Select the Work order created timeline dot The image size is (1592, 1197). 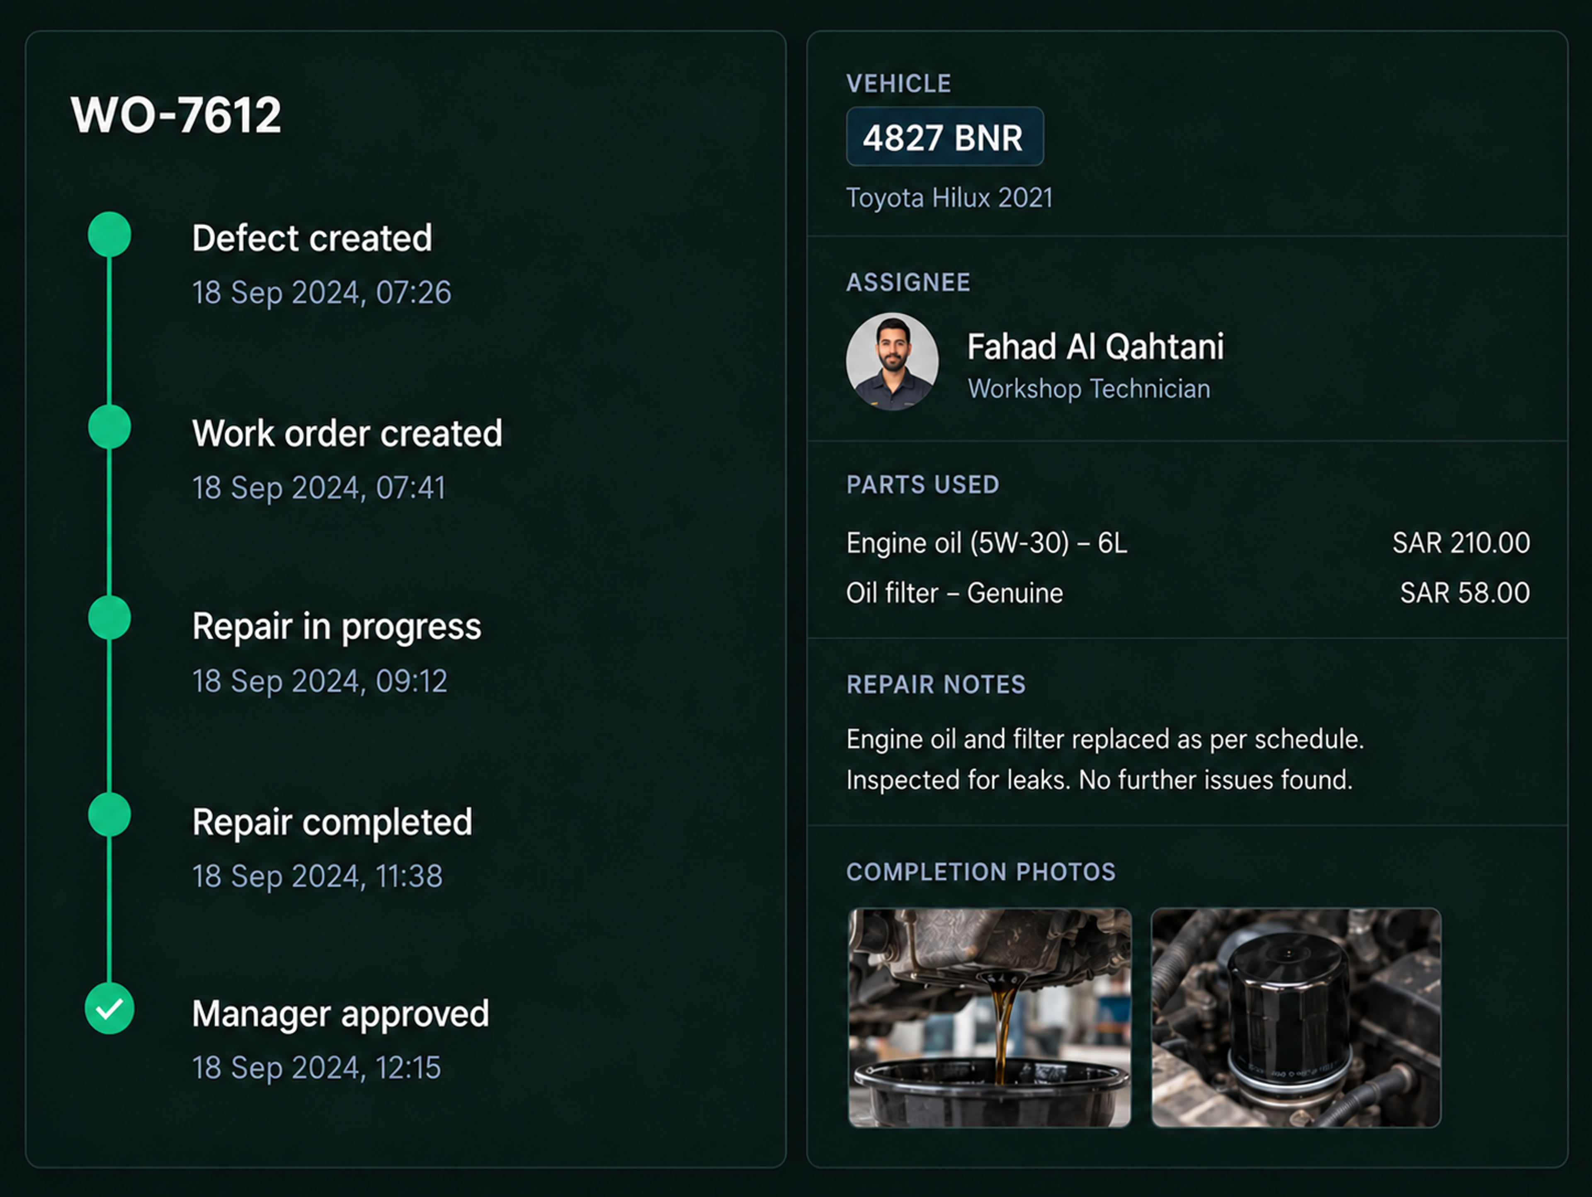109,427
